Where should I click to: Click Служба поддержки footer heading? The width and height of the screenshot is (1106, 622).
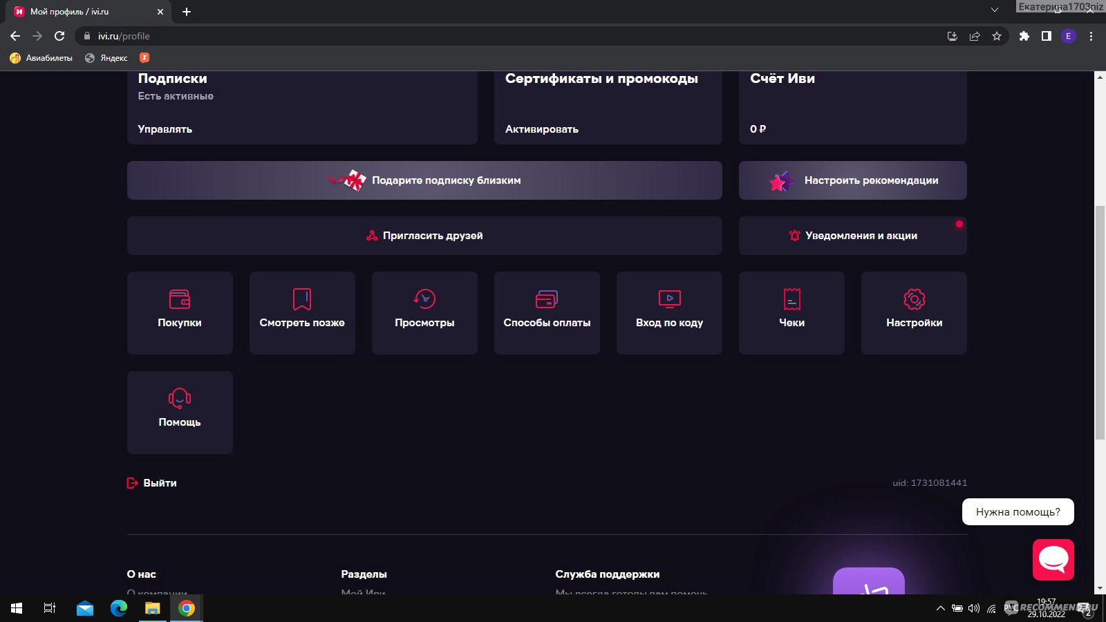point(608,574)
